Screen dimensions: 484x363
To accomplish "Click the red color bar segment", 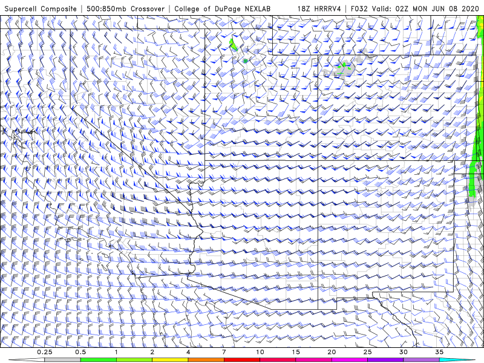I will click(241, 360).
